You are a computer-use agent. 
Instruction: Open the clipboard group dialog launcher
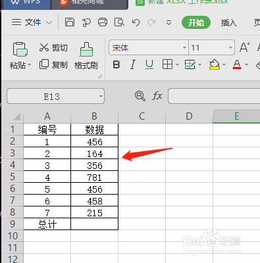[x=100, y=76]
